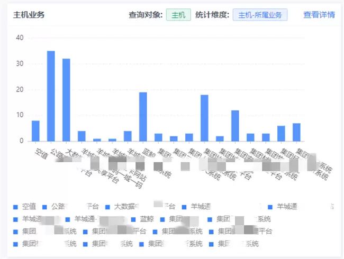The height and width of the screenshot is (259, 344).
Task: Click the 主机业务 panel title
Action: (x=29, y=15)
